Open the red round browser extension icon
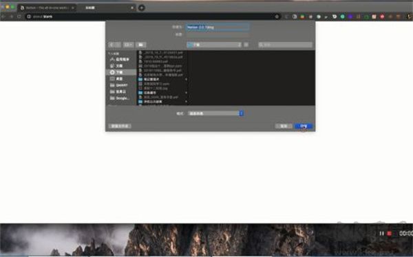The image size is (413, 257). (x=382, y=16)
